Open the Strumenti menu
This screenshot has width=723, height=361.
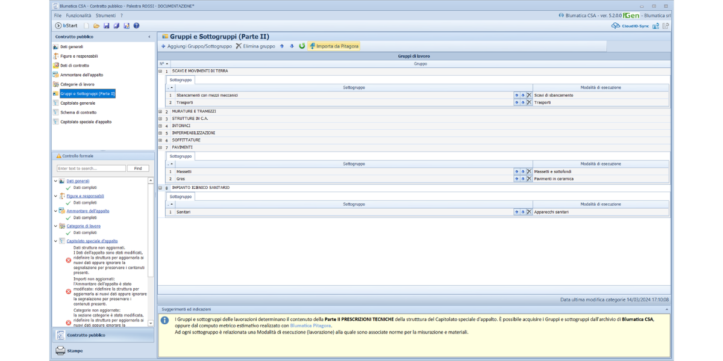pyautogui.click(x=105, y=16)
